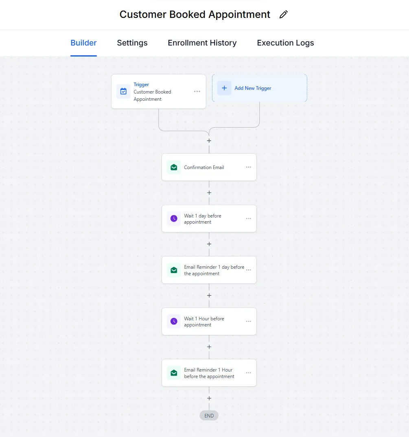Click the plus icon in Add New Trigger
The height and width of the screenshot is (437, 409).
click(224, 88)
